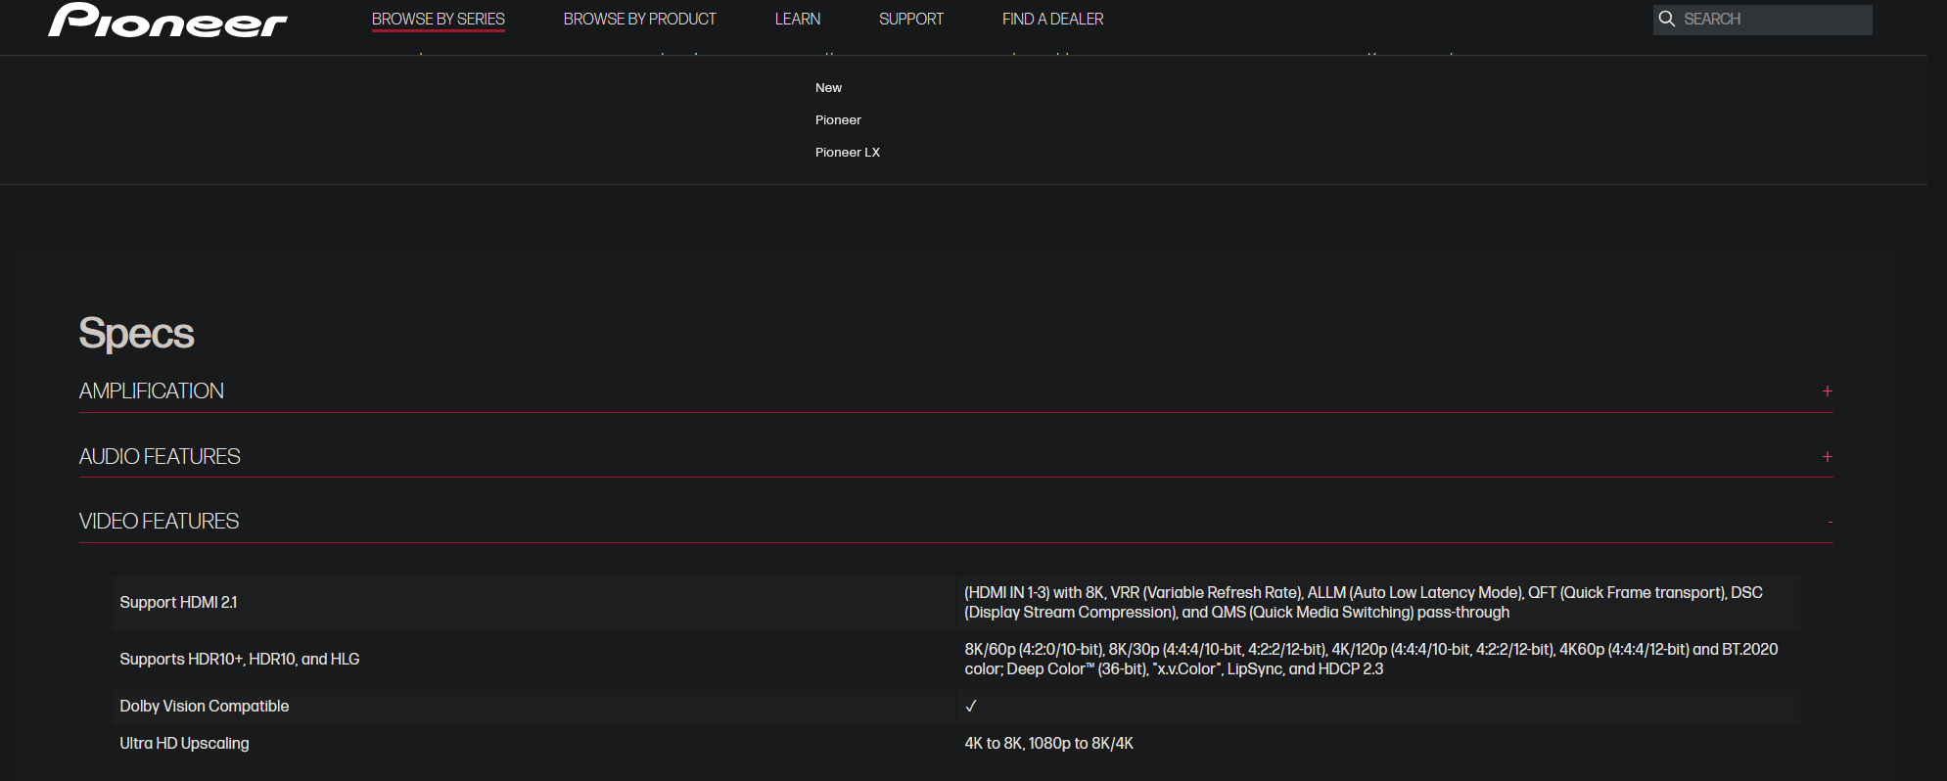Expand the Amplification section

955,390
